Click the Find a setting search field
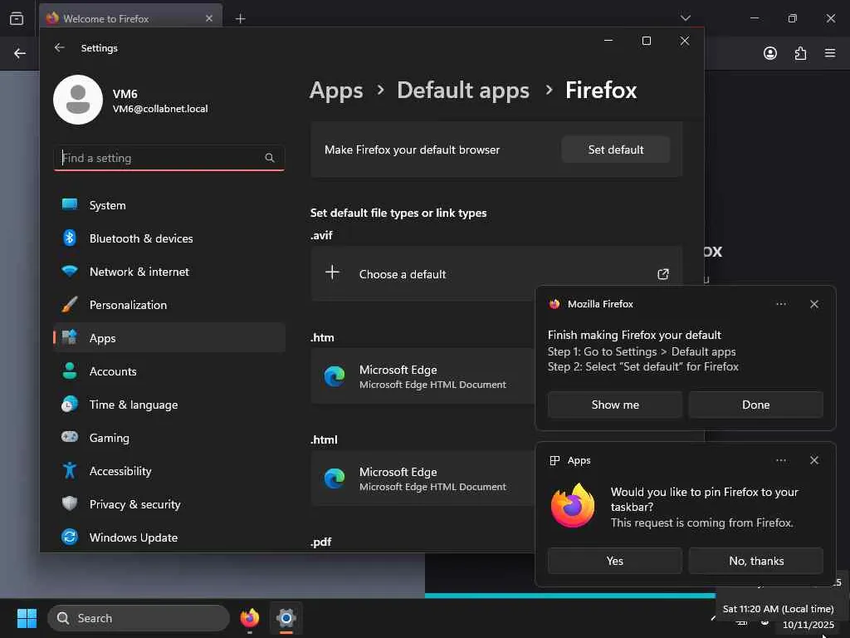850x638 pixels. 169,158
